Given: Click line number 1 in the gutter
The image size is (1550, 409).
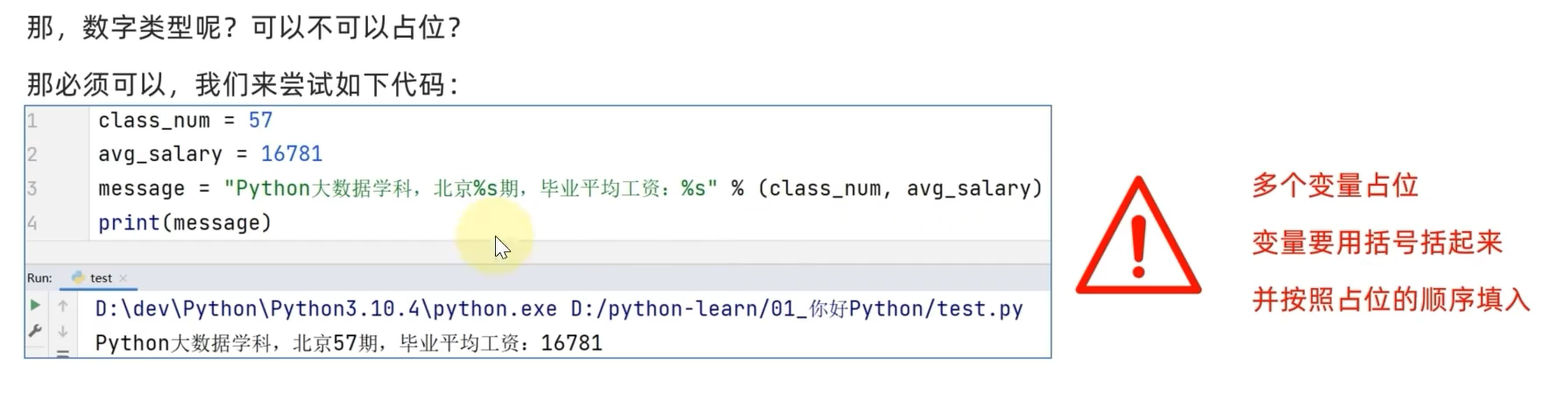Looking at the screenshot, I should 32,121.
